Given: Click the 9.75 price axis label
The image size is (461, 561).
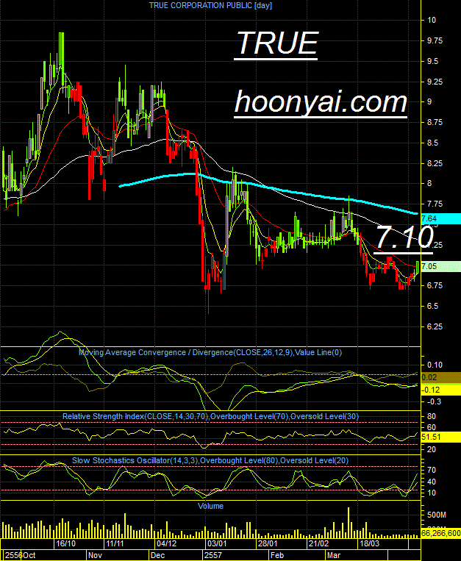Looking at the screenshot, I should pos(435,40).
